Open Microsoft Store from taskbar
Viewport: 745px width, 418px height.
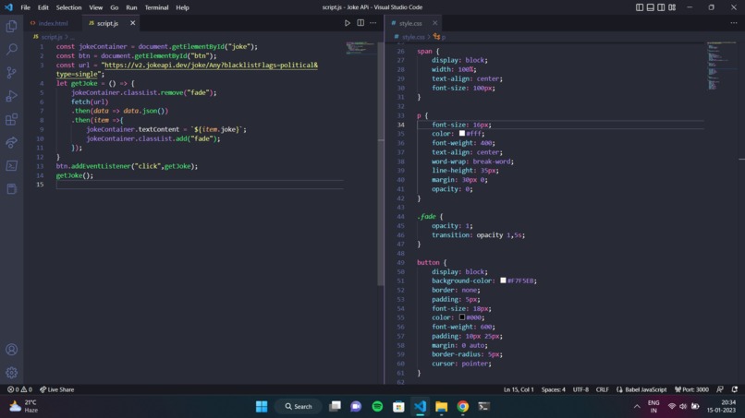click(x=398, y=407)
